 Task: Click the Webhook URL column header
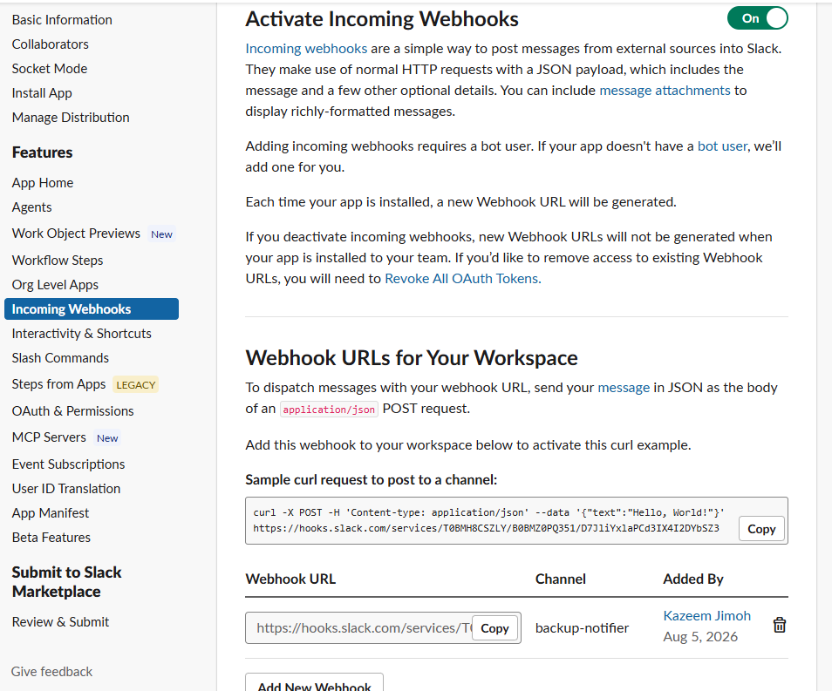(x=290, y=579)
